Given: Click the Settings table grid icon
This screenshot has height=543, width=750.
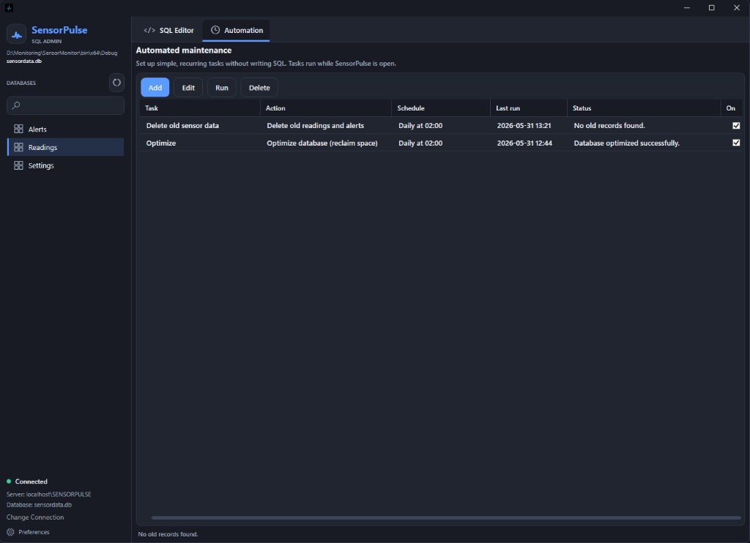Looking at the screenshot, I should click(x=18, y=165).
